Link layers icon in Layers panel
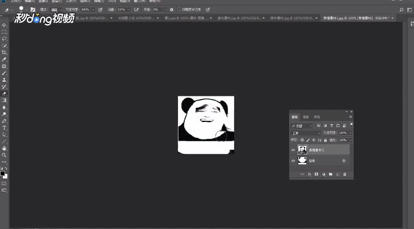 pyautogui.click(x=302, y=174)
